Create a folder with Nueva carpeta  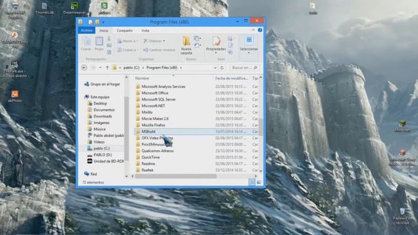click(x=186, y=45)
